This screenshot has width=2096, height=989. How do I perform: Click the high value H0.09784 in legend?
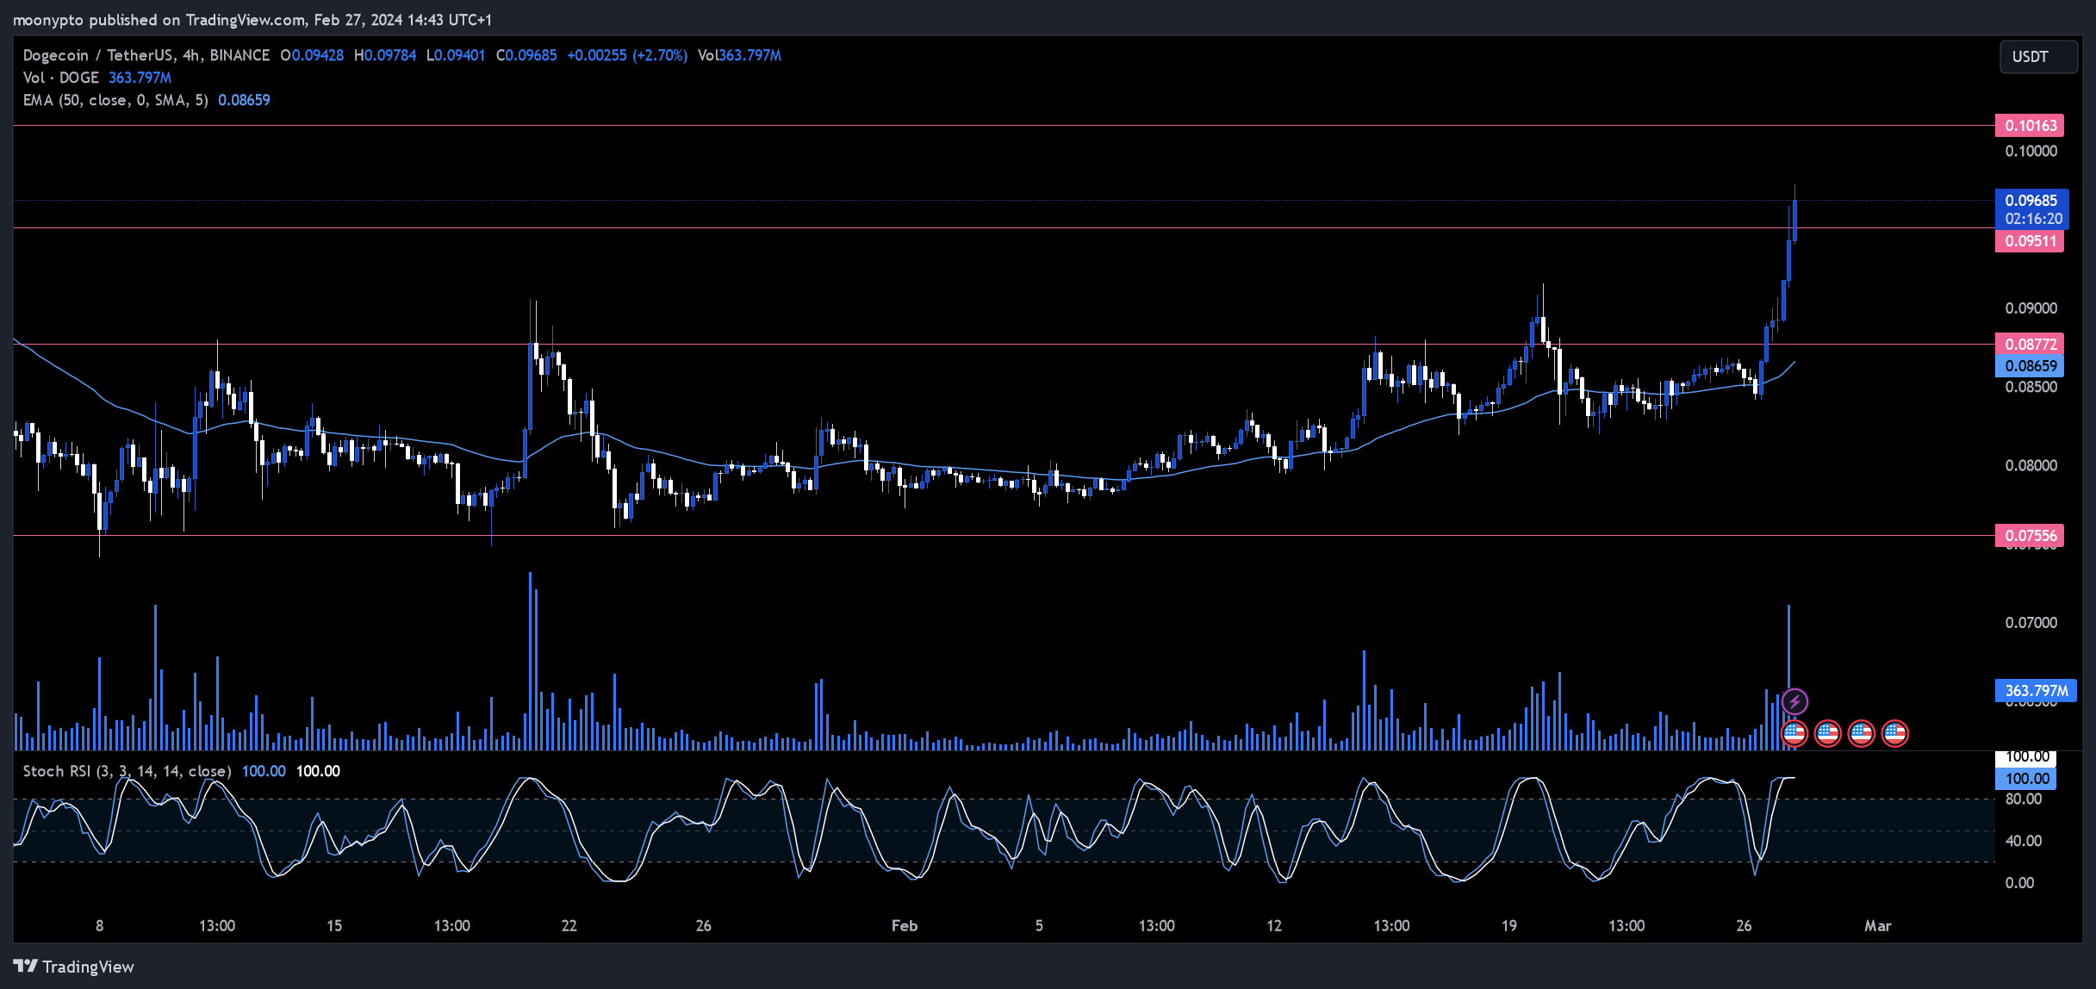pyautogui.click(x=385, y=55)
